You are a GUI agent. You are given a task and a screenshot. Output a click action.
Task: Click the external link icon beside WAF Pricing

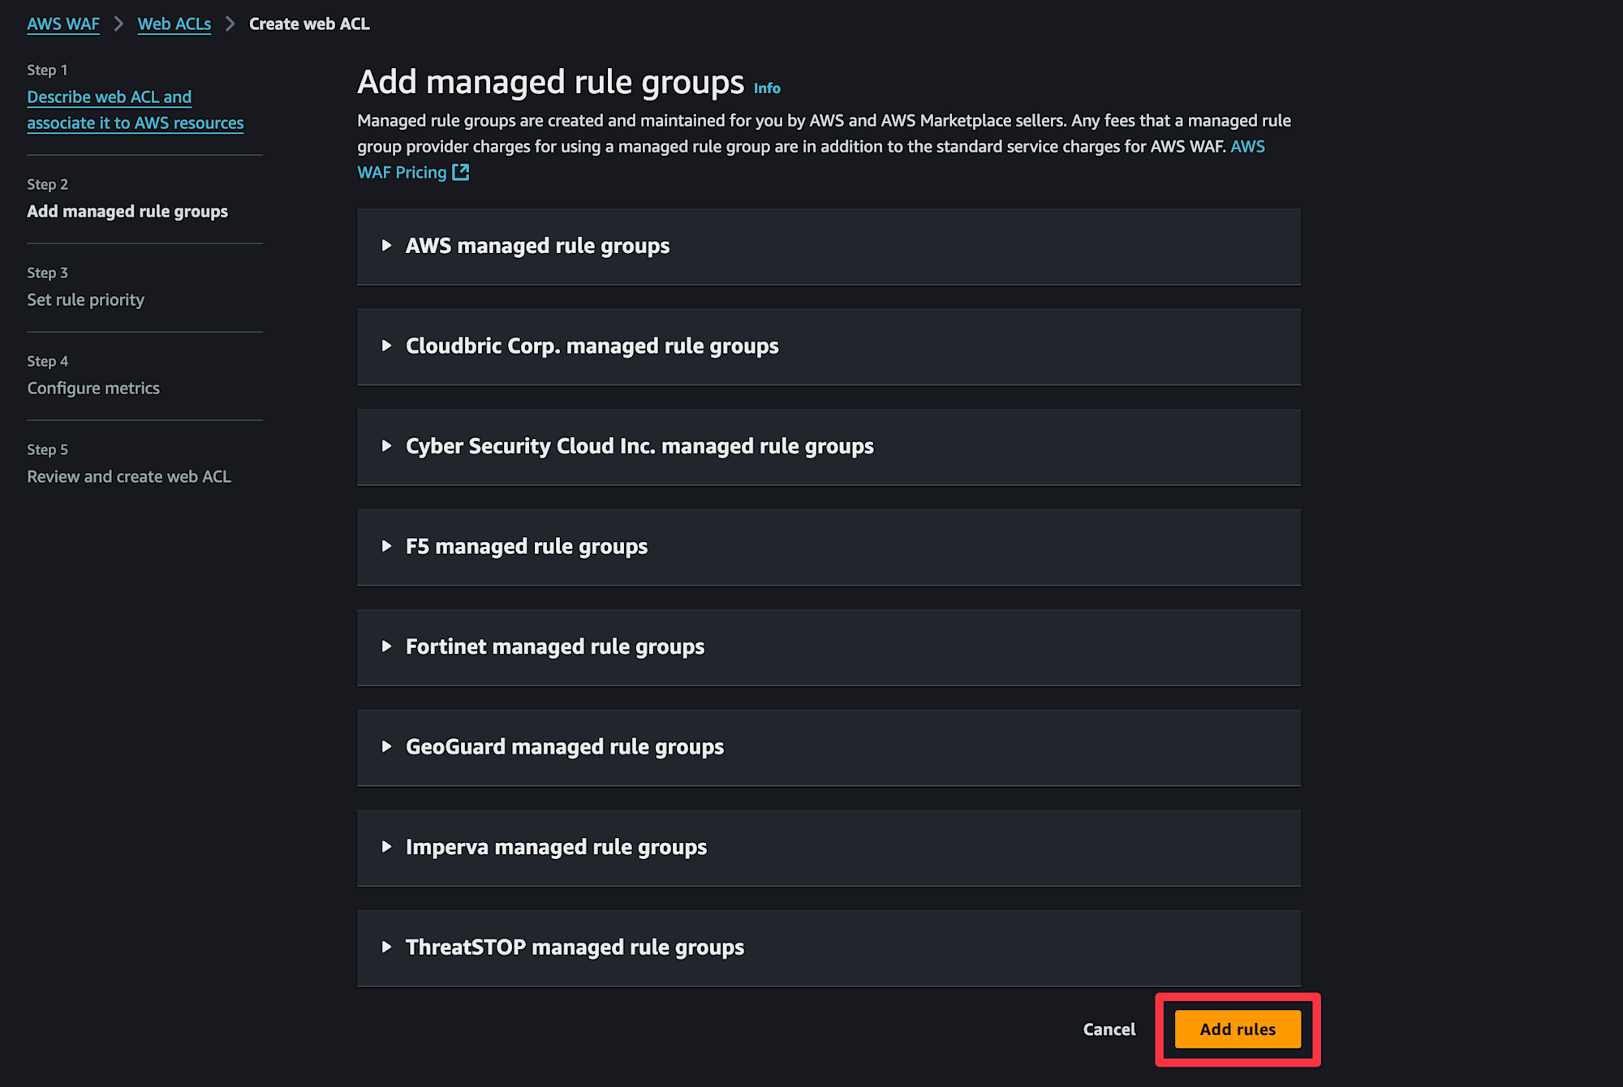click(461, 172)
